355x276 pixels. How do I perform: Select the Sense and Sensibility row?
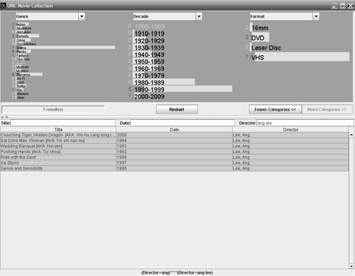(174, 169)
